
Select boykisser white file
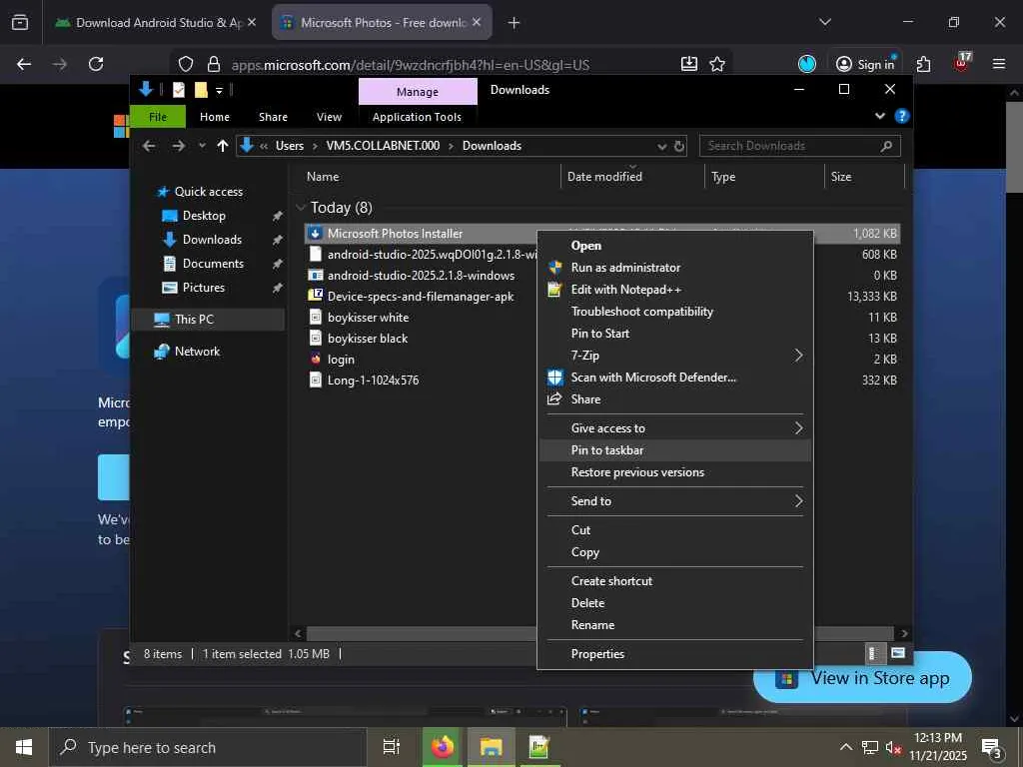click(368, 318)
